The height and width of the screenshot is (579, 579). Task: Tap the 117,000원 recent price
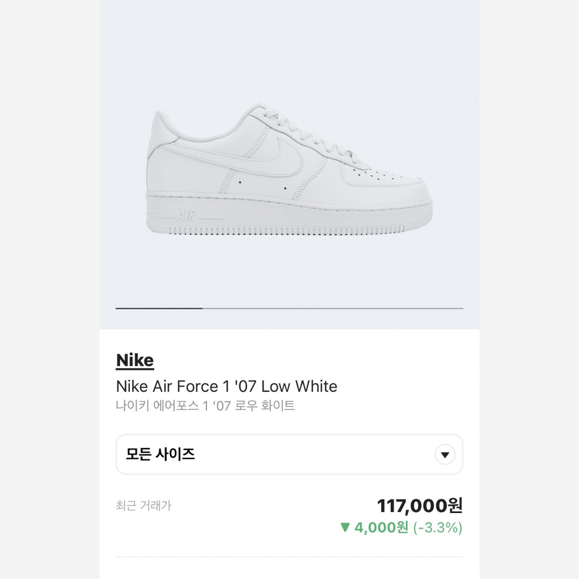pyautogui.click(x=419, y=506)
